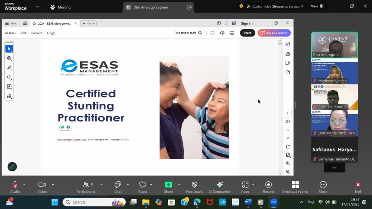Click the Zoom Apps icon
The width and height of the screenshot is (372, 209).
coord(245,185)
